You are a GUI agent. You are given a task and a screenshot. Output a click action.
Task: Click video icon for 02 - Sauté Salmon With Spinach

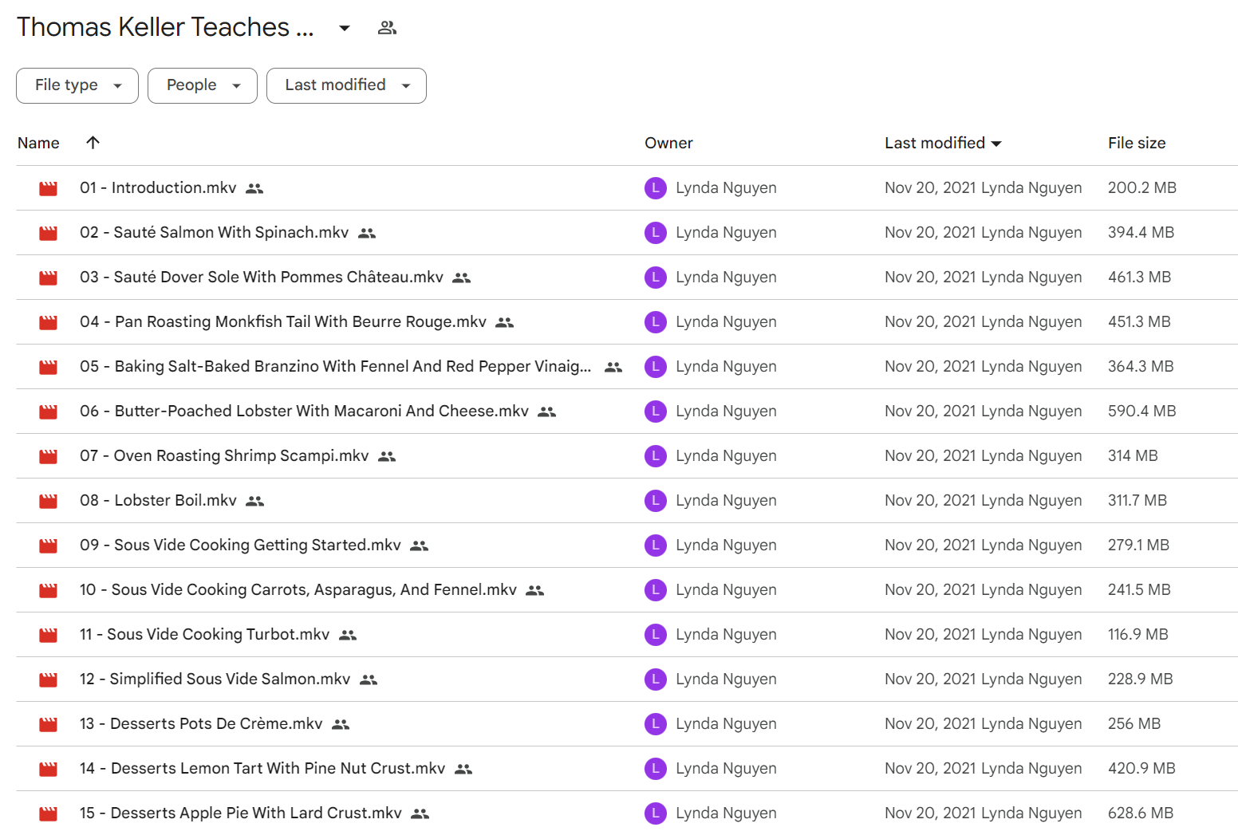[49, 234]
